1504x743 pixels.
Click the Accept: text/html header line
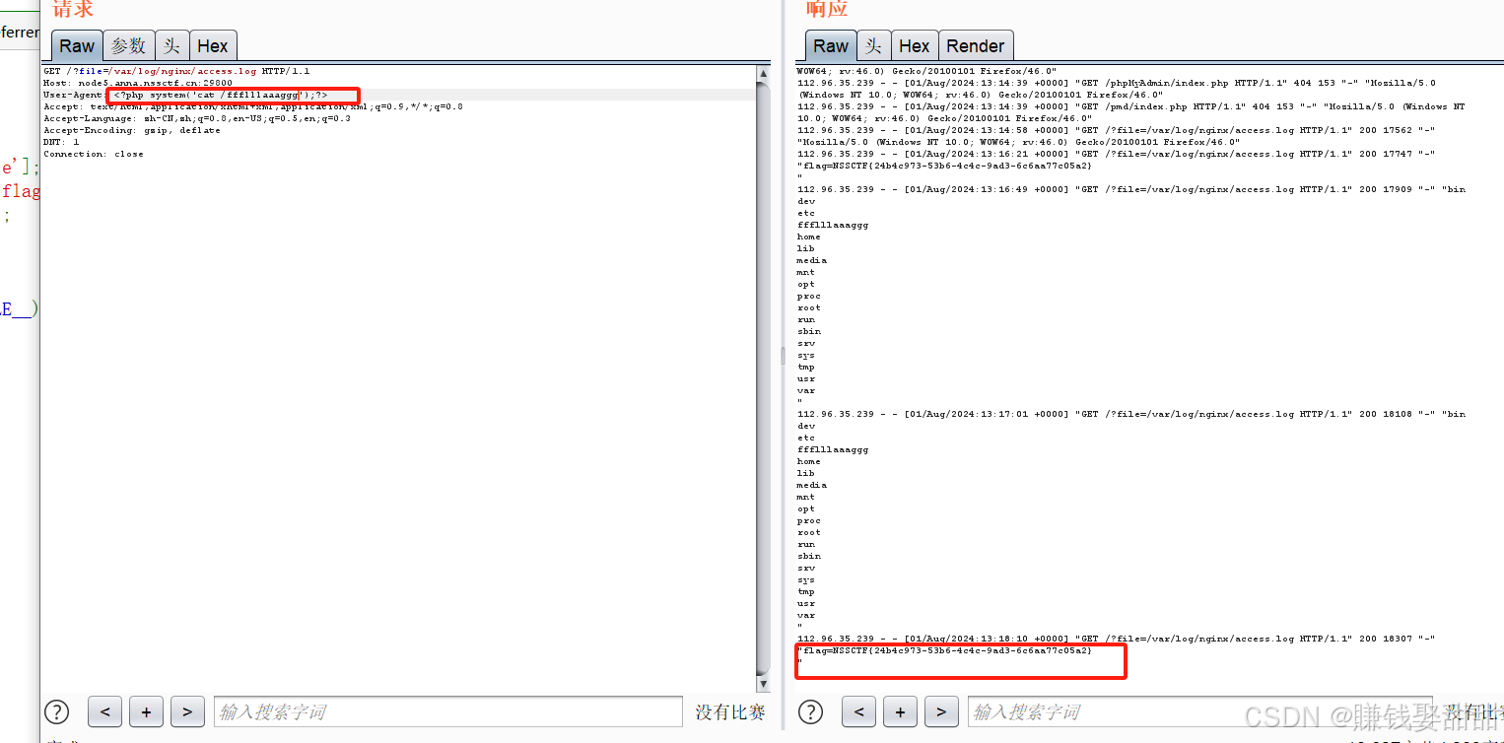coord(253,106)
